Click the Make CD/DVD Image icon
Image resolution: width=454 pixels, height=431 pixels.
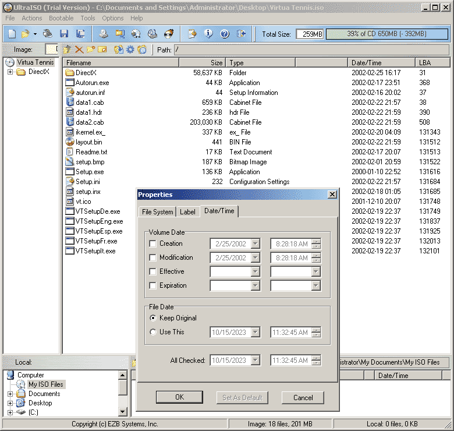pyautogui.click(x=104, y=34)
